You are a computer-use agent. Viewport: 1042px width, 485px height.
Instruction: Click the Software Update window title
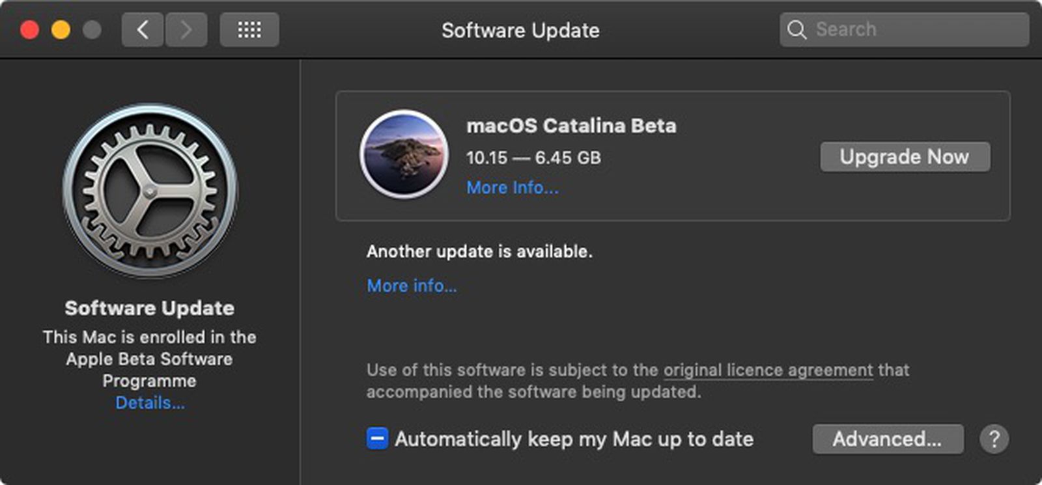tap(520, 31)
